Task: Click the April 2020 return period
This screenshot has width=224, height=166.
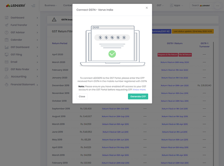Action: 58,54
